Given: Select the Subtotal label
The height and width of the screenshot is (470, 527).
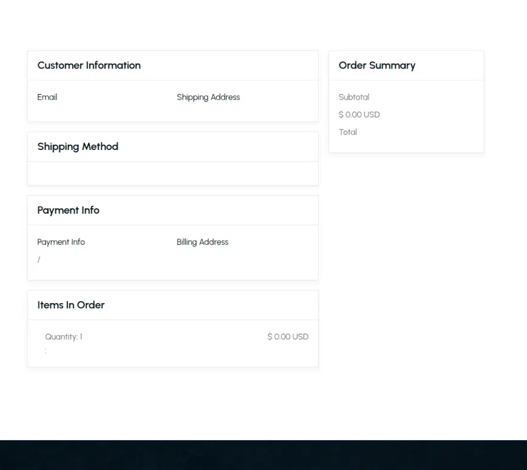Looking at the screenshot, I should pyautogui.click(x=354, y=97).
